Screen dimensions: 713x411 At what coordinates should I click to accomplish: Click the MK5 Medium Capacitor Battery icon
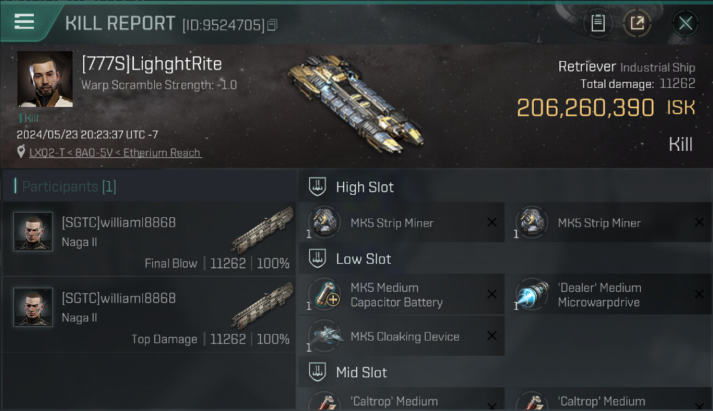pyautogui.click(x=324, y=295)
